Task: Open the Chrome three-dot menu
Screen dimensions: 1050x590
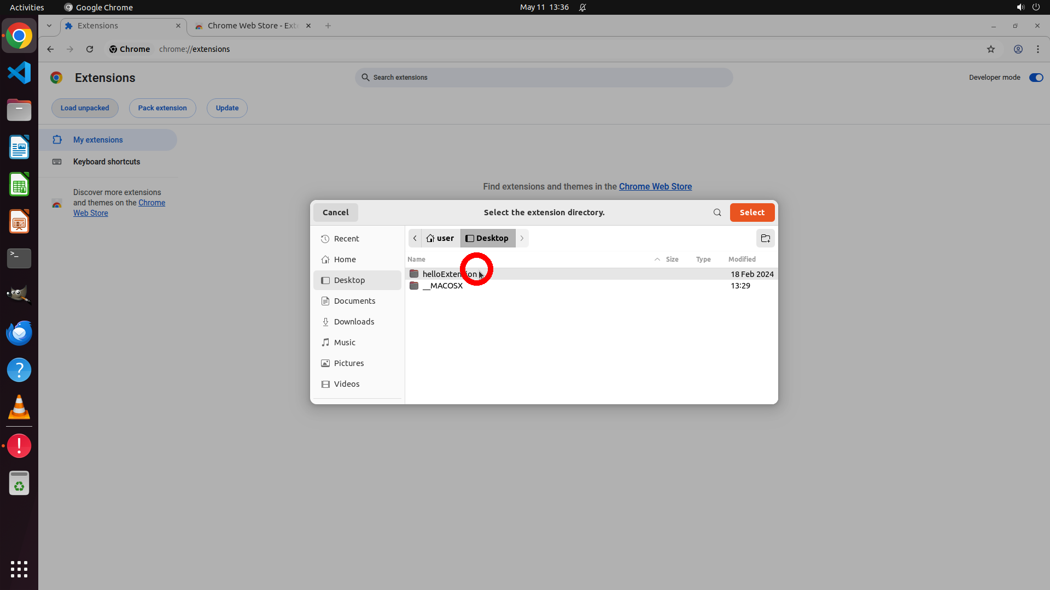Action: (1037, 49)
